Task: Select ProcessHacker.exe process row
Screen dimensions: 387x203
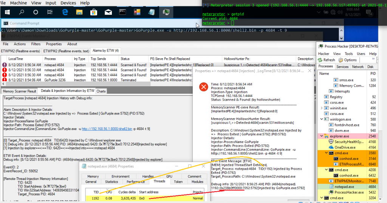Action: point(348,192)
